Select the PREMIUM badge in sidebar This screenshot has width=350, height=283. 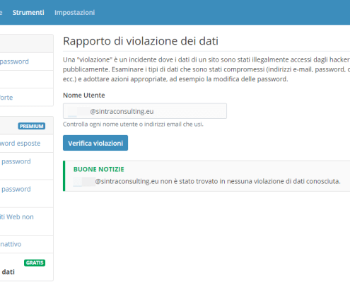click(x=32, y=126)
